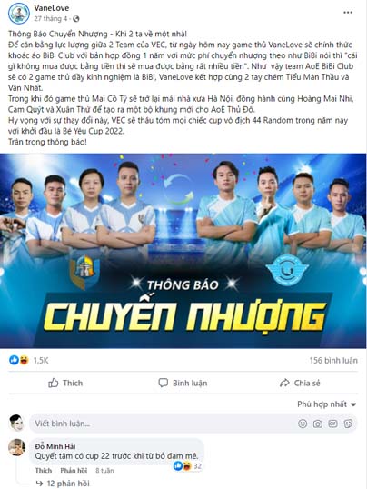Expand the 12 phản hồi replies
The image size is (367, 489).
63,484
